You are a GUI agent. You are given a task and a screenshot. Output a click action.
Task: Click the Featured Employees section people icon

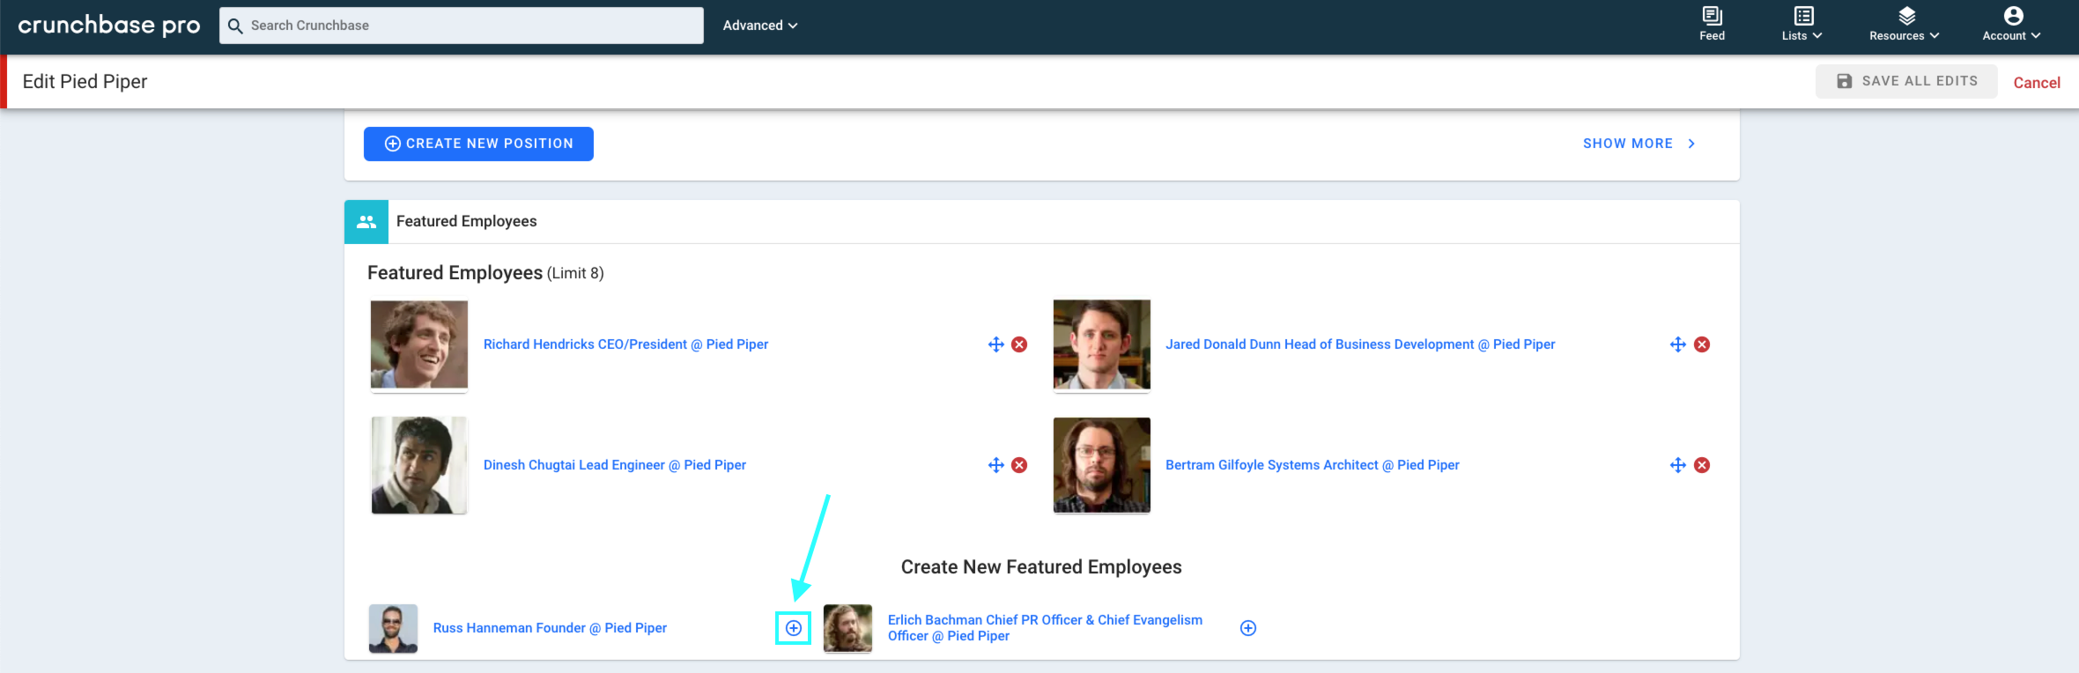[x=366, y=221]
